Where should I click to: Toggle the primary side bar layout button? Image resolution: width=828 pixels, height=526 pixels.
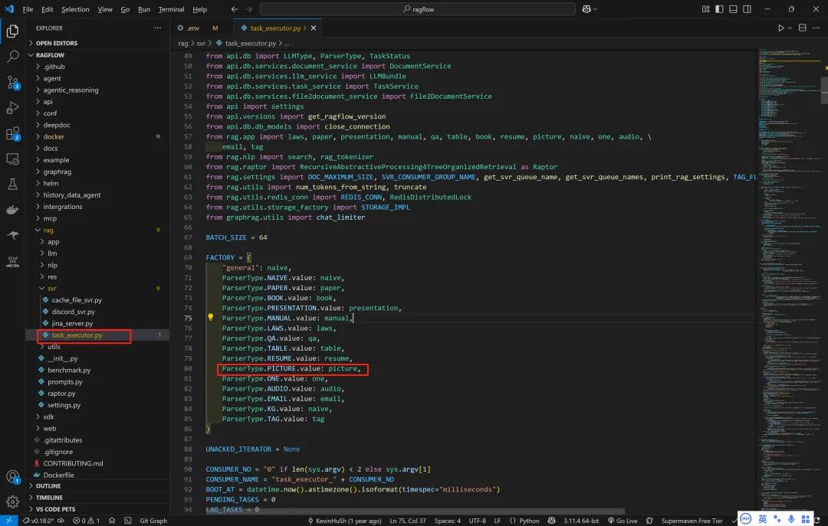719,9
